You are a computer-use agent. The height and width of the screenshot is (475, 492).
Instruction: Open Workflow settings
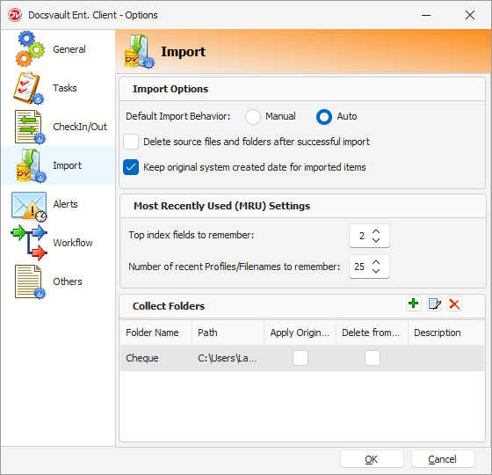pos(72,243)
